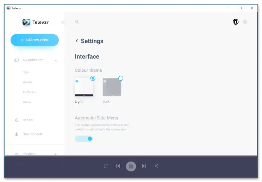Go back using the Settings chevron

[x=77, y=41]
